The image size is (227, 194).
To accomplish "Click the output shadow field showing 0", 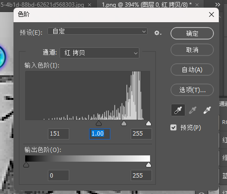I will (59, 175).
